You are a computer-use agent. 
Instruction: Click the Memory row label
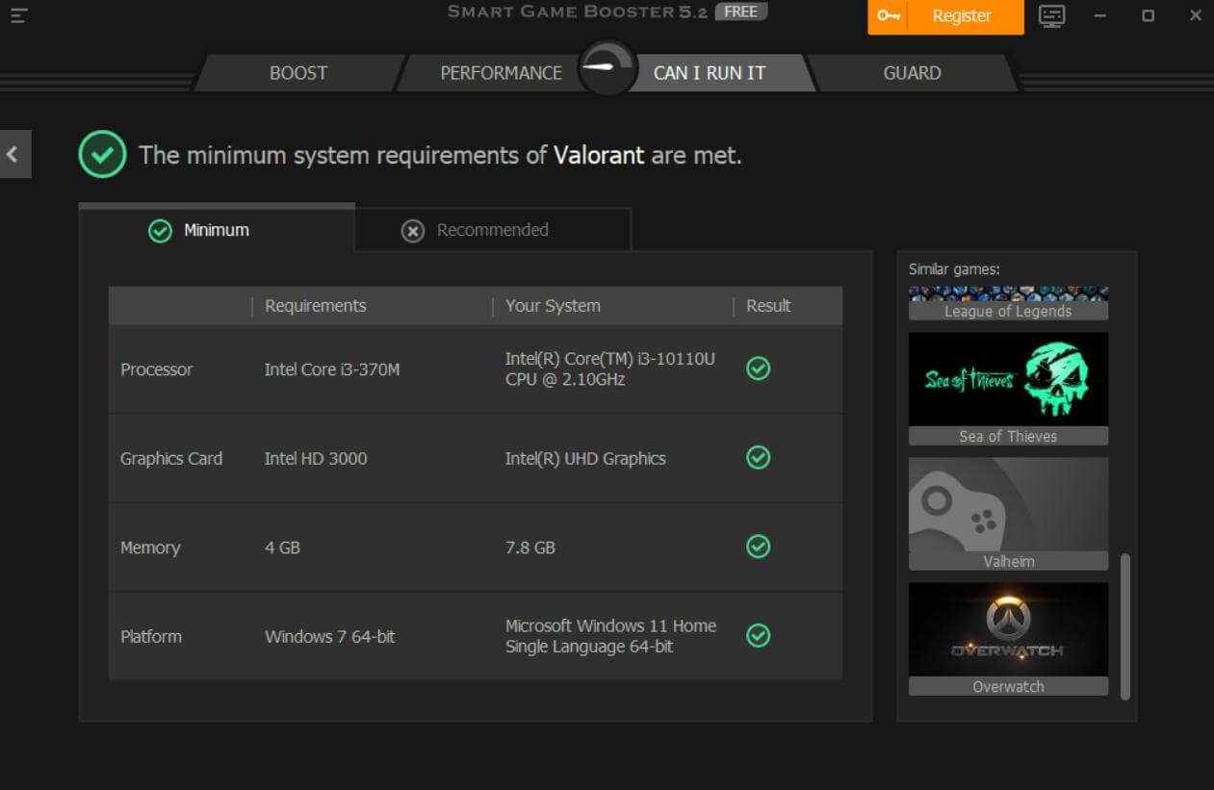[x=150, y=548]
